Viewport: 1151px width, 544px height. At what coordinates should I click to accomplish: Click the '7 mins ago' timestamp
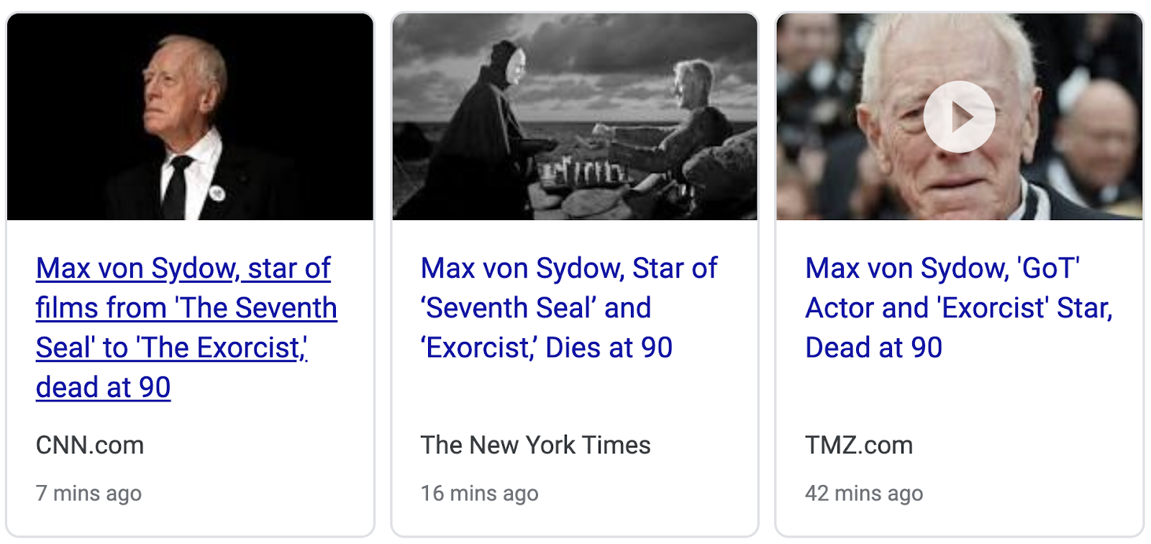tap(88, 494)
